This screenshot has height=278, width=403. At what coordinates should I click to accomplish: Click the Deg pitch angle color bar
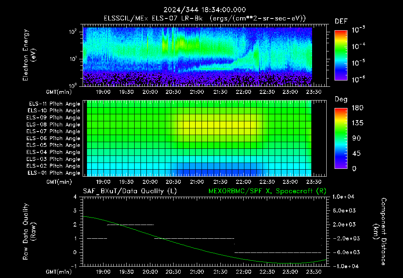pyautogui.click(x=341, y=138)
